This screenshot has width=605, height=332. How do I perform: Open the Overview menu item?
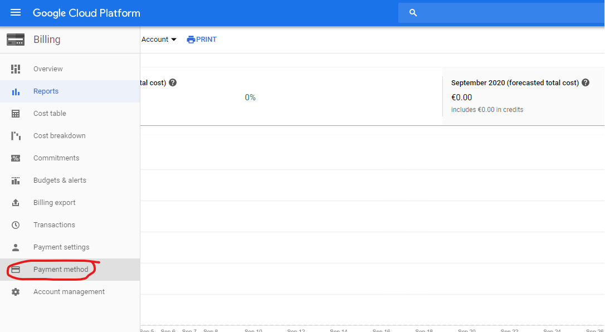click(70, 69)
